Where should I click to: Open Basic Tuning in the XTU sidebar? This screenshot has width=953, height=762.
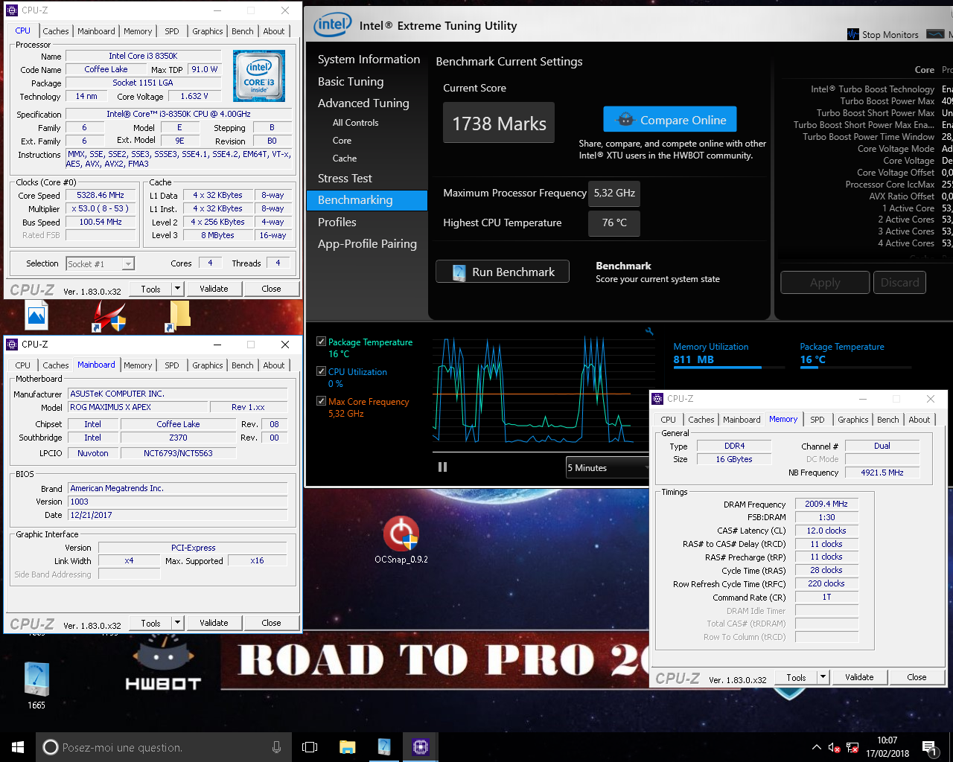pos(351,82)
